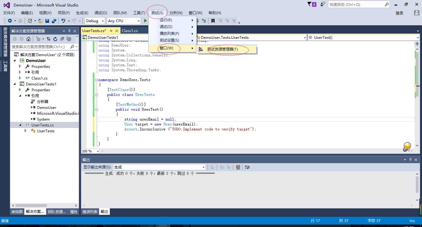This screenshot has width=422, height=227.
Task: Toggle word wrap icon in Output toolbar
Action: pyautogui.click(x=247, y=167)
